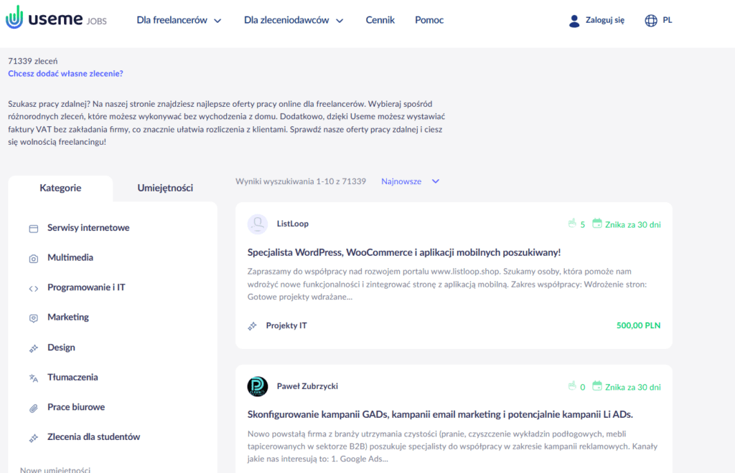Open the Najnowsze sorting dropdown

pyautogui.click(x=410, y=181)
